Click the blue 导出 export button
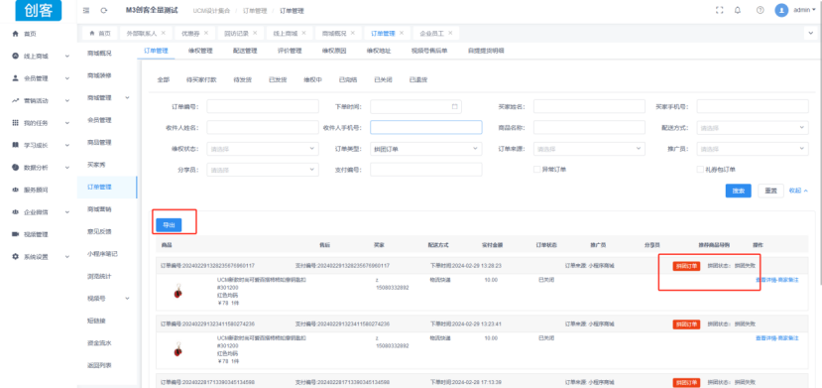822x388 pixels. click(169, 225)
